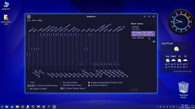Click the display settings icon in the system tray
The width and height of the screenshot is (195, 109).
click(x=170, y=107)
